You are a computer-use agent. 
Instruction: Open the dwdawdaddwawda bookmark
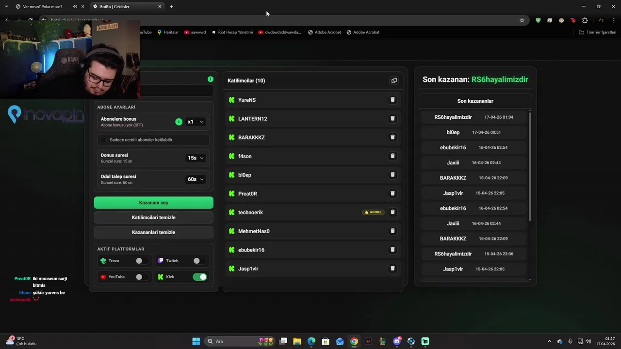click(x=279, y=32)
